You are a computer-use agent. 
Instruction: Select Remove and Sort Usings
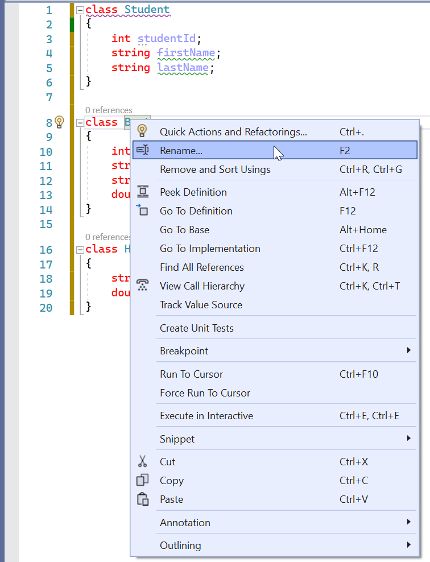coord(275,169)
